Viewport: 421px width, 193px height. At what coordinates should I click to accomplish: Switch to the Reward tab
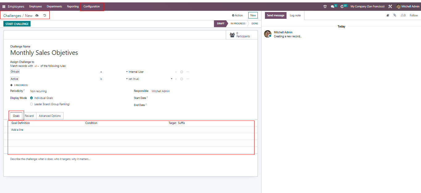point(29,116)
